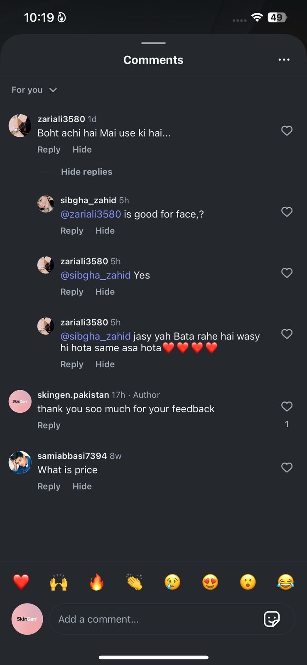
Task: Reply to samiabbasi7394's price question
Action: pyautogui.click(x=49, y=486)
